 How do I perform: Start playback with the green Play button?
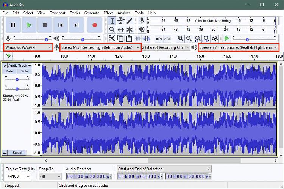(29, 25)
